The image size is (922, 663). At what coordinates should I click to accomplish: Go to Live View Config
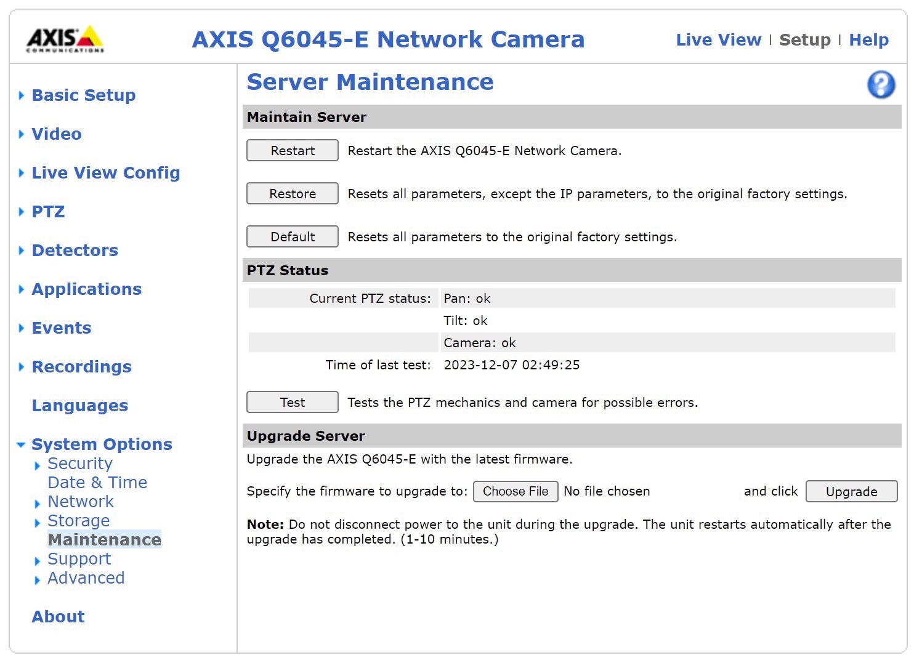click(106, 173)
